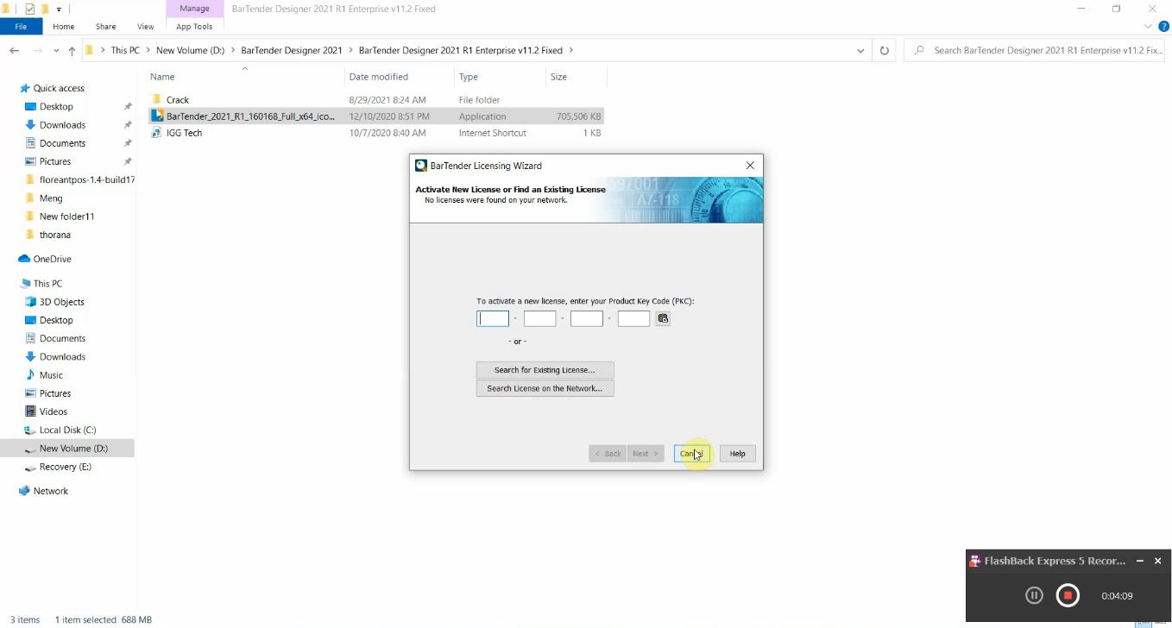Select This PC in navigation pane
The width and height of the screenshot is (1172, 628).
(x=47, y=284)
